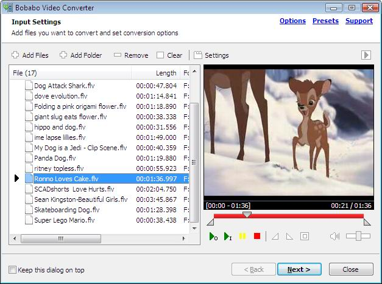Select Sean Kingston-Beautiful Girls.flv
The image size is (382, 284).
(80, 199)
